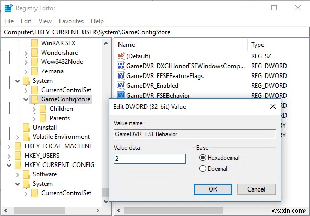
Task: Expand the Children key
Action: (34, 109)
